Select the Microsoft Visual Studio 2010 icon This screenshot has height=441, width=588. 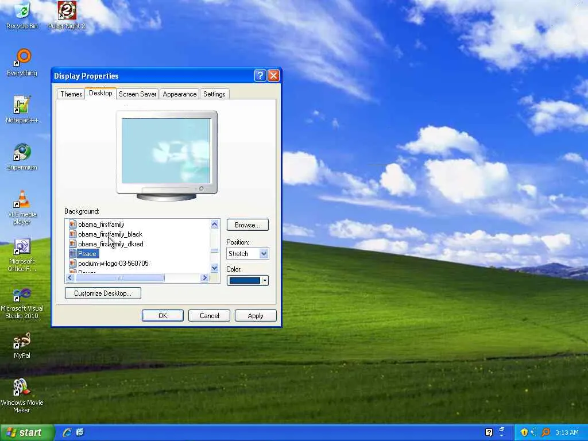tap(22, 302)
